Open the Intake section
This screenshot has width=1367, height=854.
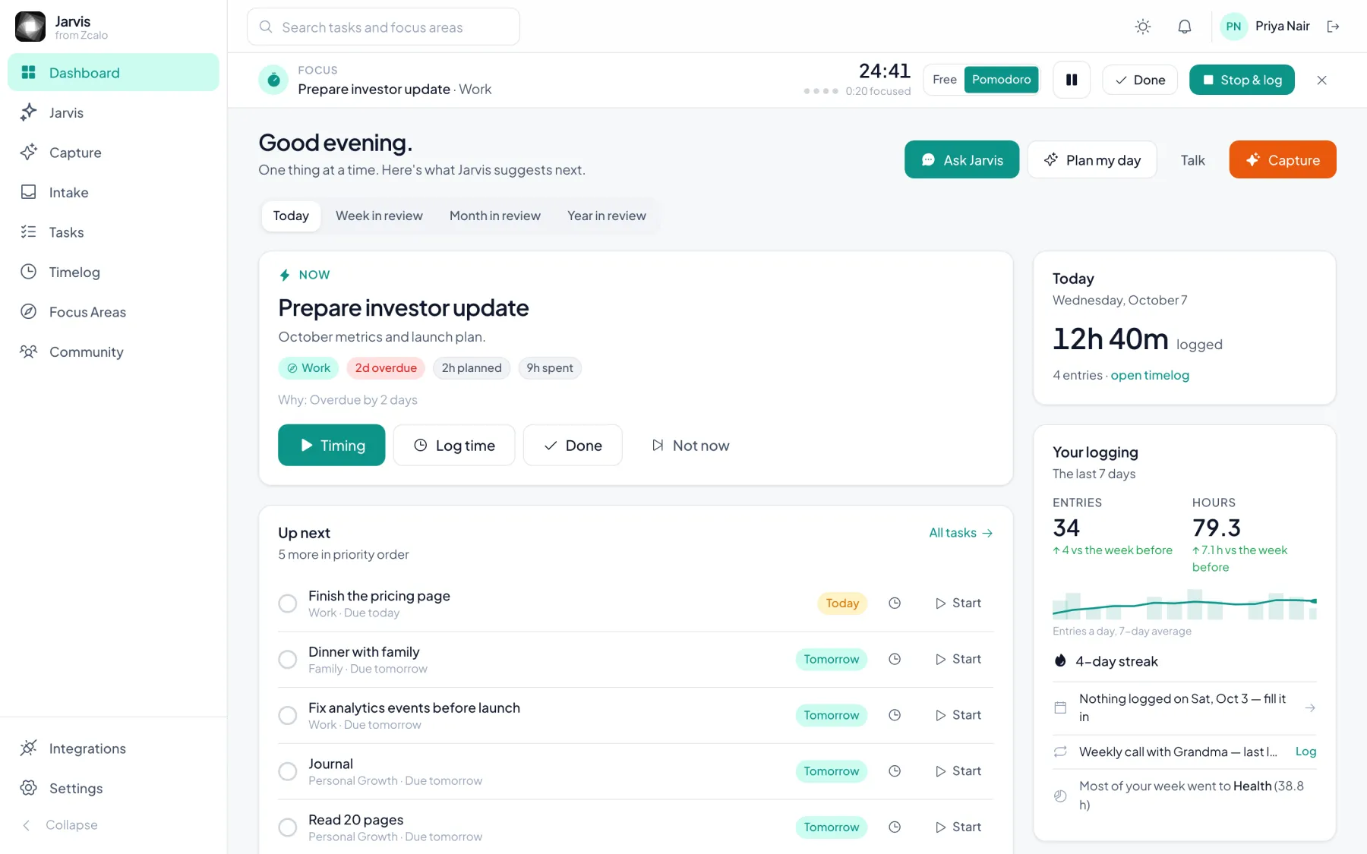(x=113, y=192)
